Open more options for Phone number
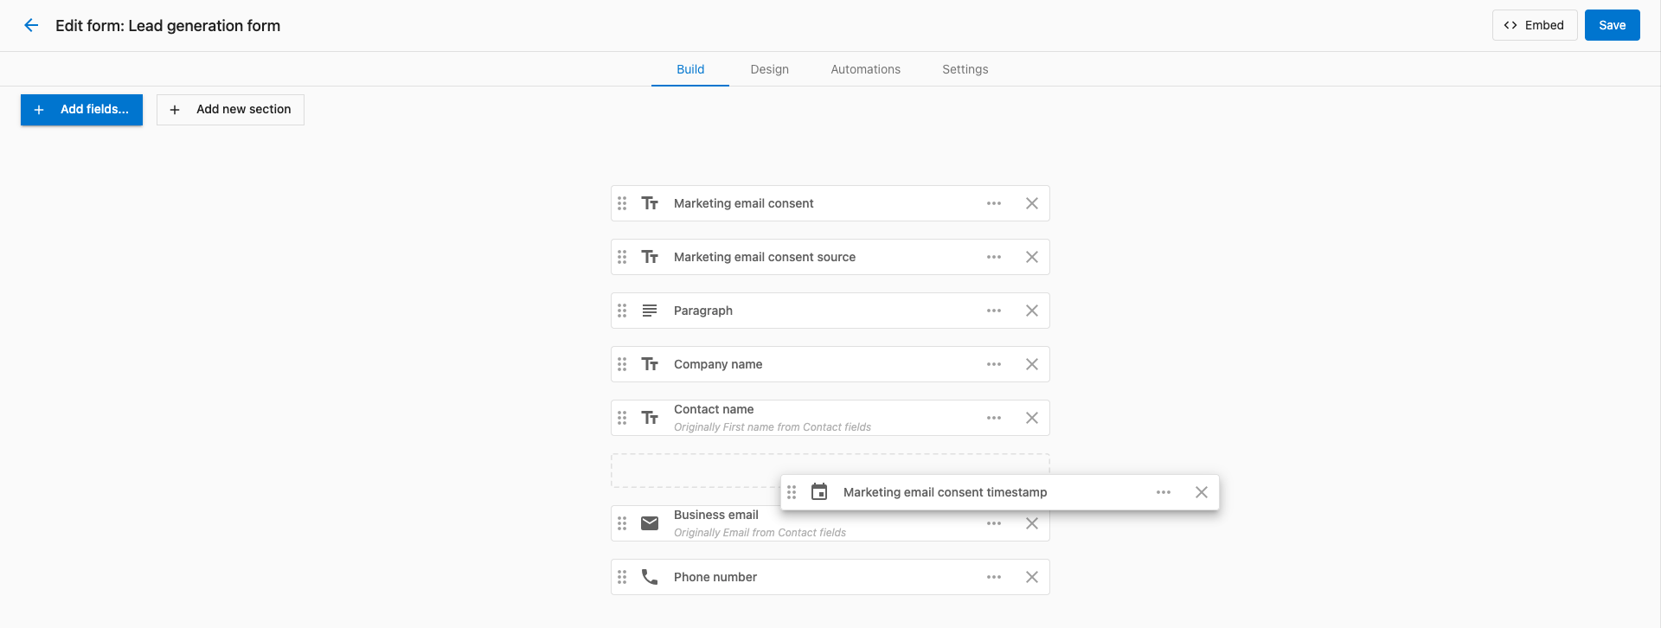Viewport: 1661px width, 628px height. click(994, 577)
